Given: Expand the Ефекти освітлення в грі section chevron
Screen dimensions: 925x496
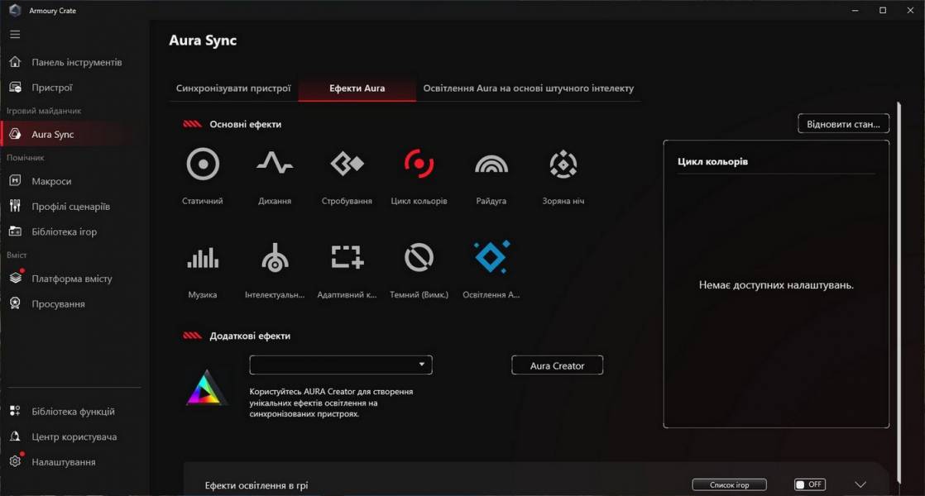Looking at the screenshot, I should pyautogui.click(x=860, y=484).
